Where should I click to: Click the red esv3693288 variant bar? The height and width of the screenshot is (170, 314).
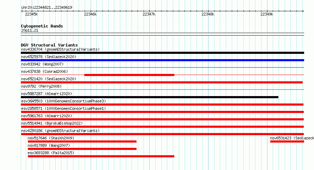(101, 156)
